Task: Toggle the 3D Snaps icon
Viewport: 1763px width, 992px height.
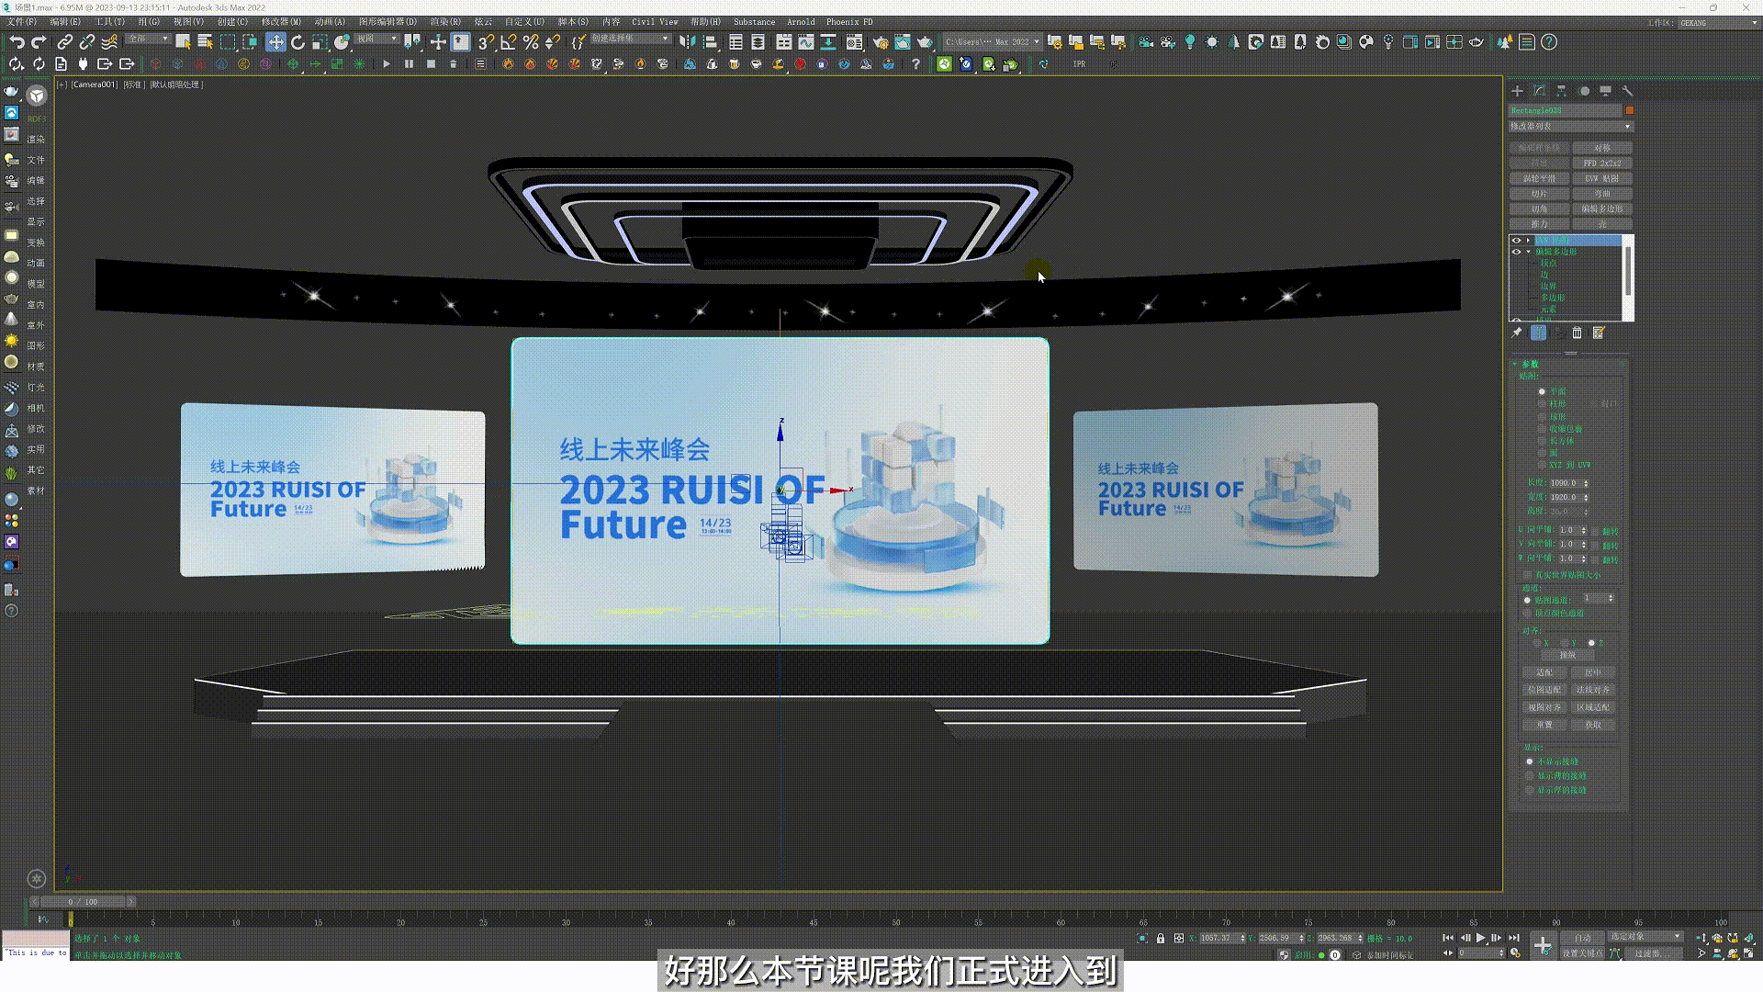Action: pos(486,42)
